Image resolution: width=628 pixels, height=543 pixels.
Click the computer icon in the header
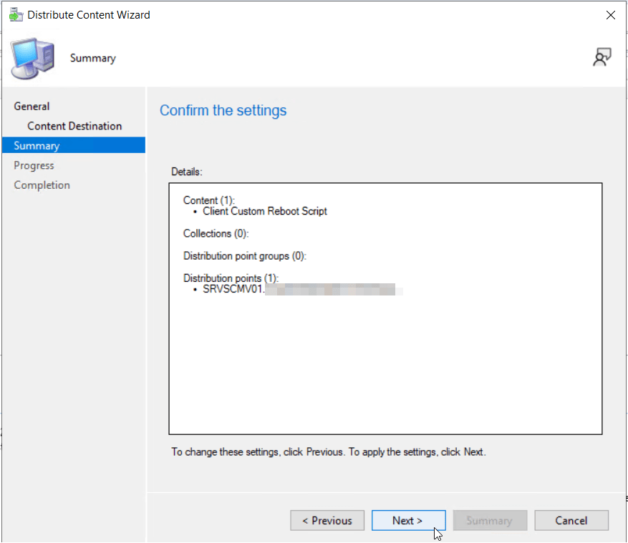32,59
